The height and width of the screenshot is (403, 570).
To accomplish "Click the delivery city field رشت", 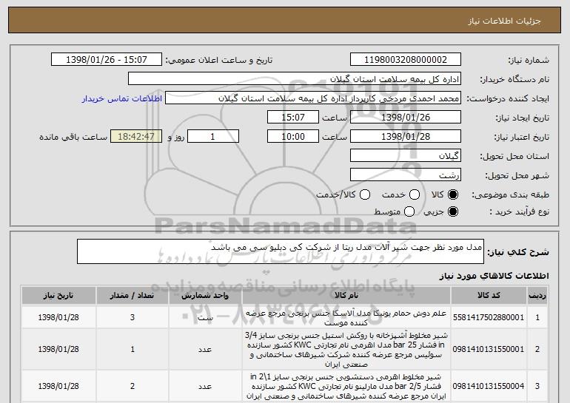I will (406, 175).
